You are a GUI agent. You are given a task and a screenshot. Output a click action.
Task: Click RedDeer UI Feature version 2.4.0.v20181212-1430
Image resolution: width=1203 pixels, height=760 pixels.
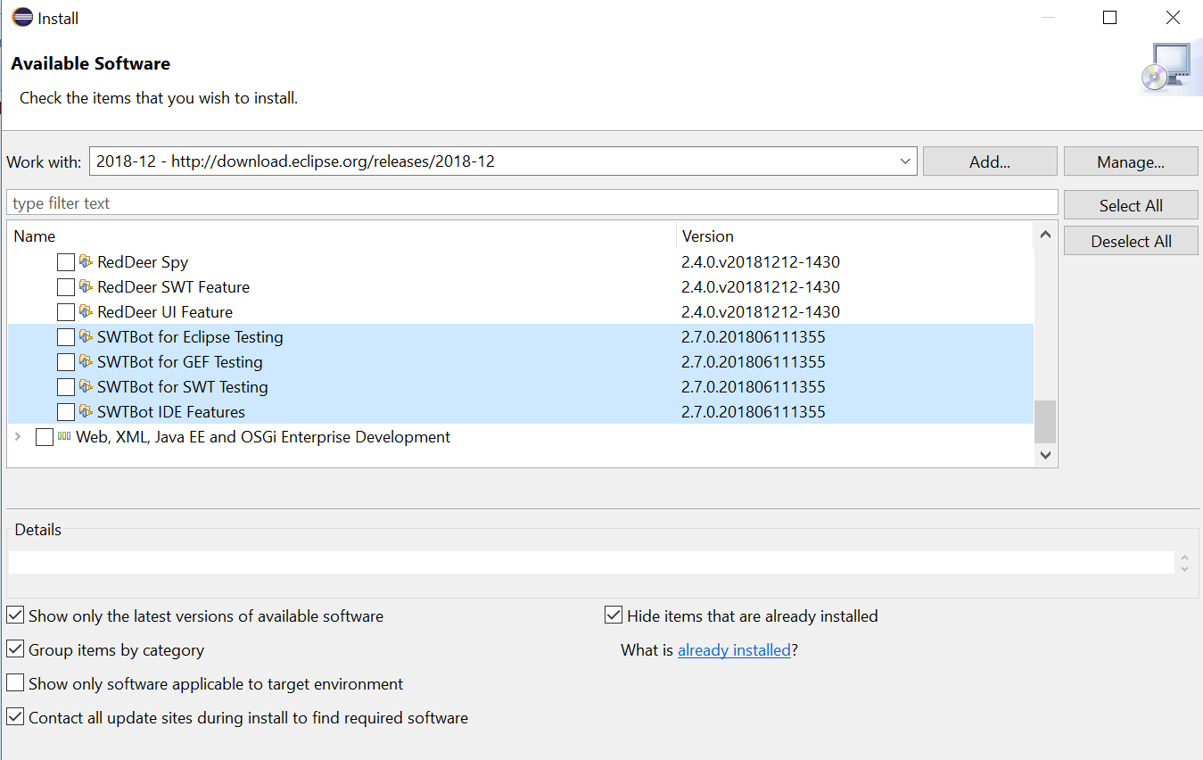coord(761,312)
